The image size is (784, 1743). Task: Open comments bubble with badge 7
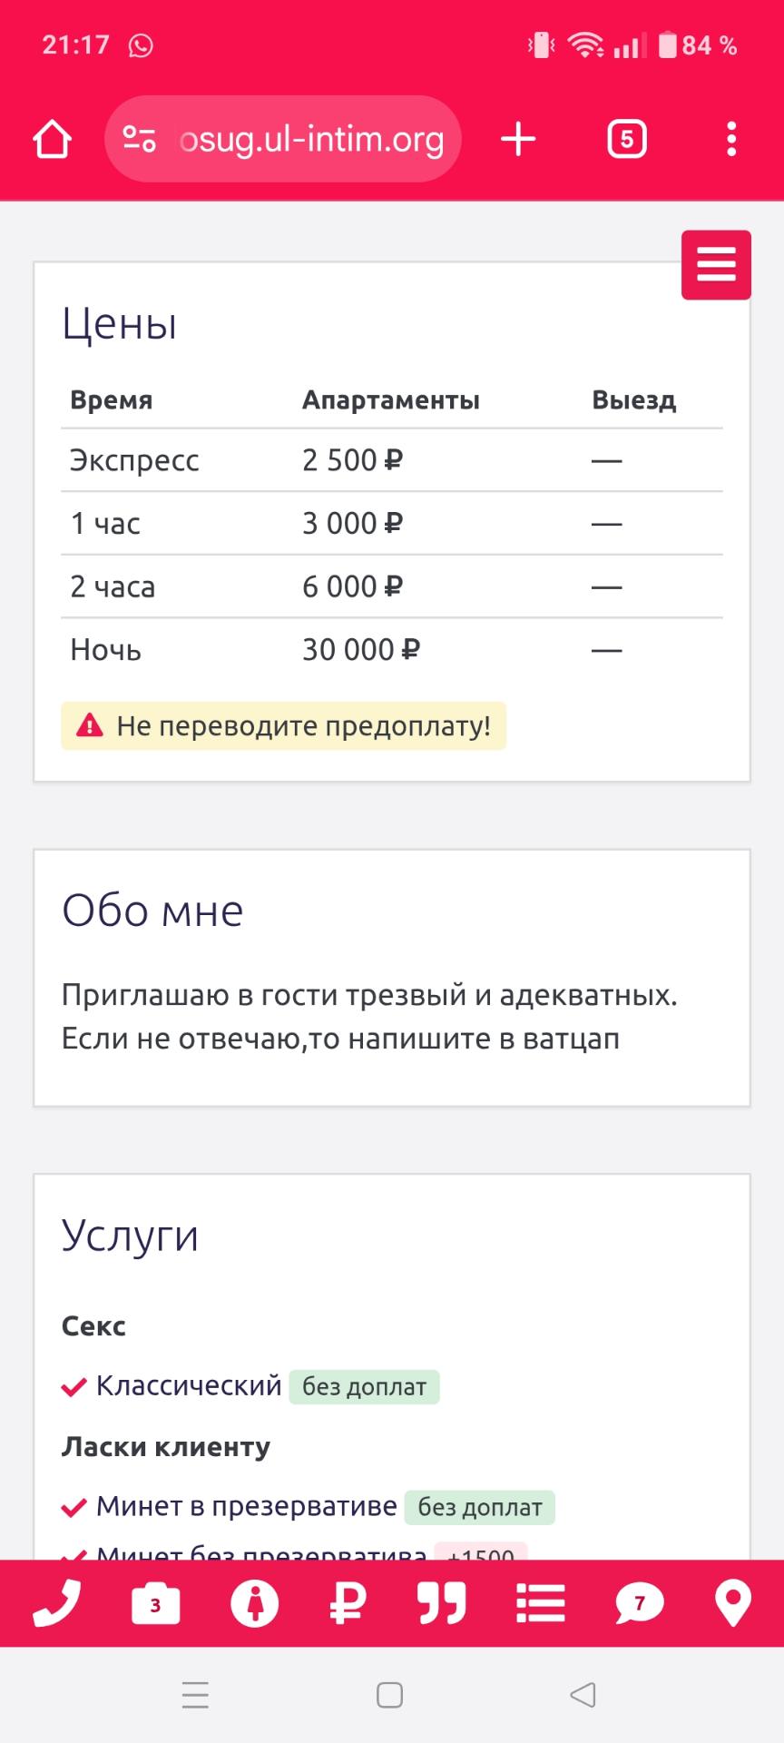(639, 1603)
